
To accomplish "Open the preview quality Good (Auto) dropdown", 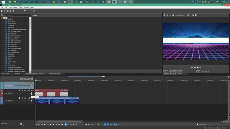I will 181,15.
